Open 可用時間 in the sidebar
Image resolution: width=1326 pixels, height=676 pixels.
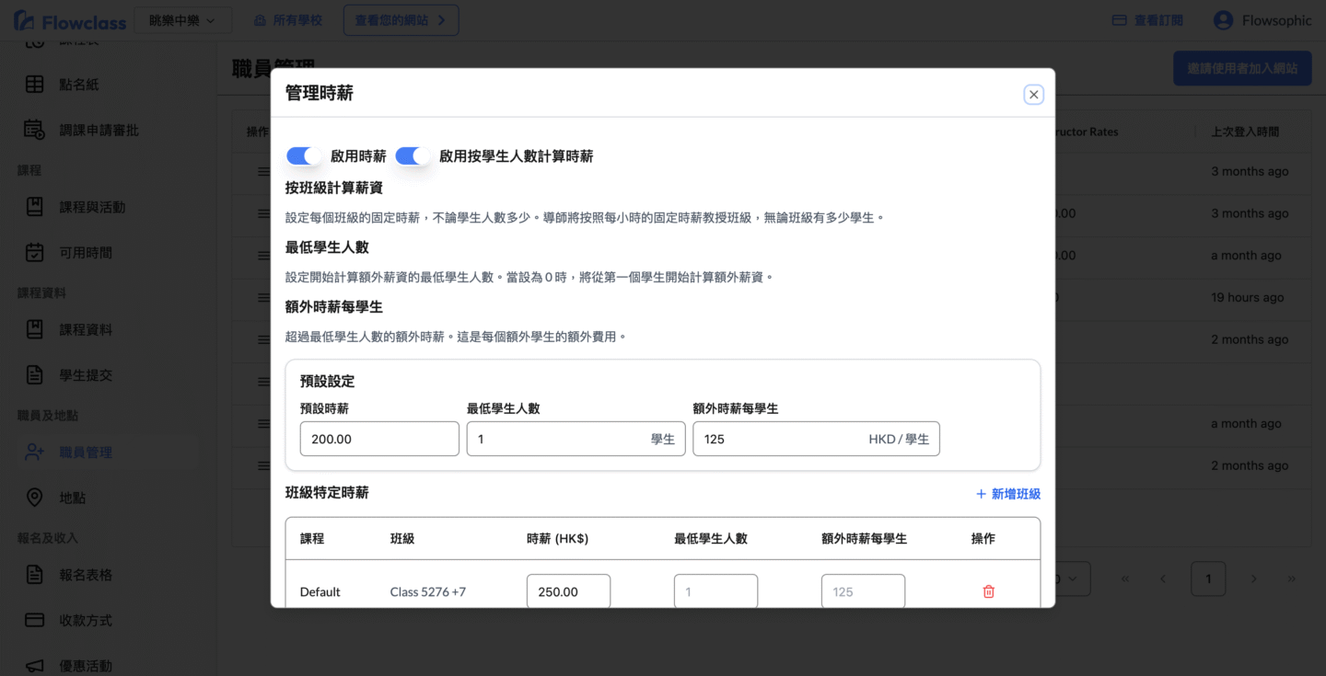86,252
